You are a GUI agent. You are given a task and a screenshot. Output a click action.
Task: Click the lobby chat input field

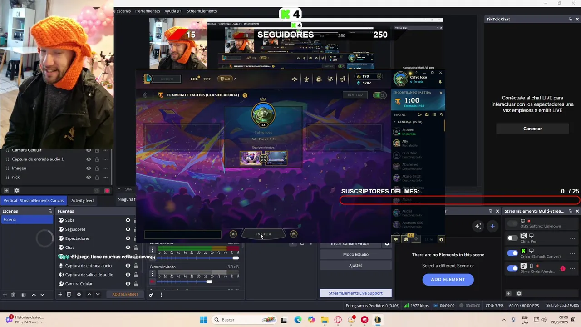tap(182, 235)
